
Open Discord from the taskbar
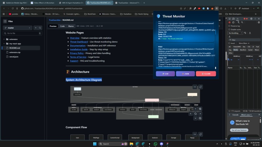point(162,144)
